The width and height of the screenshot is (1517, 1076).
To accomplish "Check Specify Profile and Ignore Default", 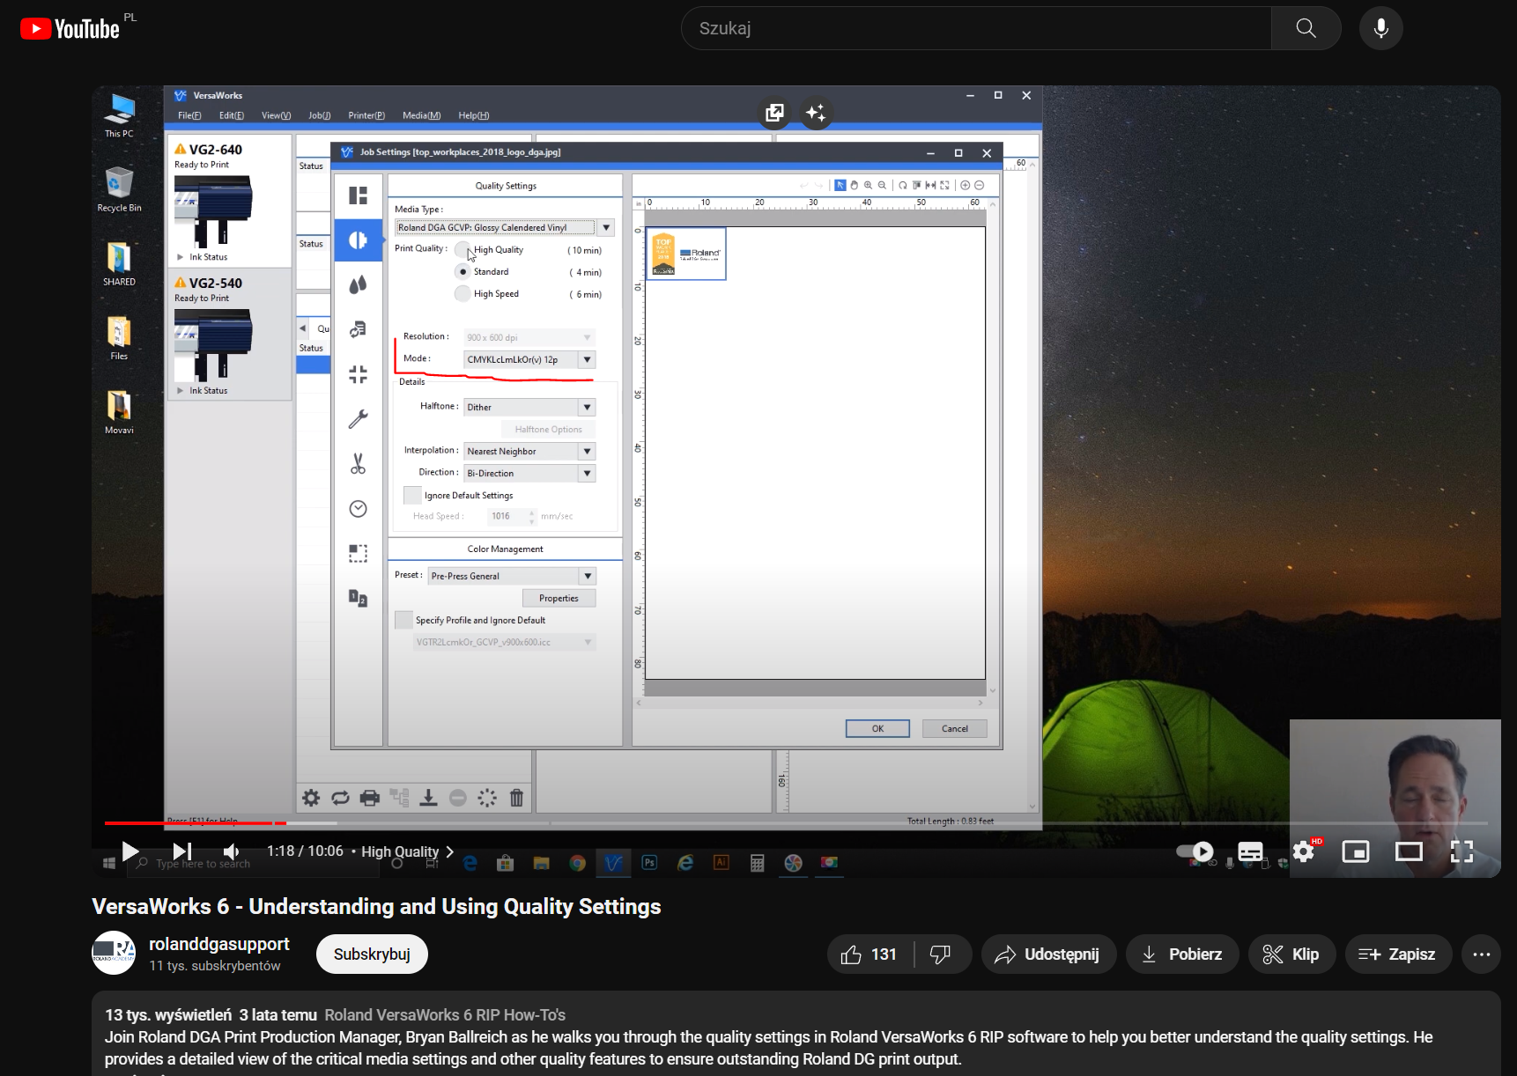I will point(403,620).
